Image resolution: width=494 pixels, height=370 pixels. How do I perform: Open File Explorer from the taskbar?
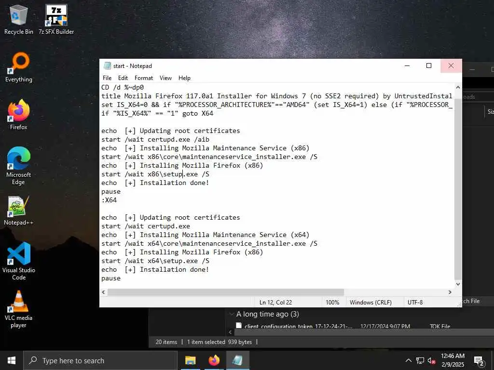click(190, 360)
